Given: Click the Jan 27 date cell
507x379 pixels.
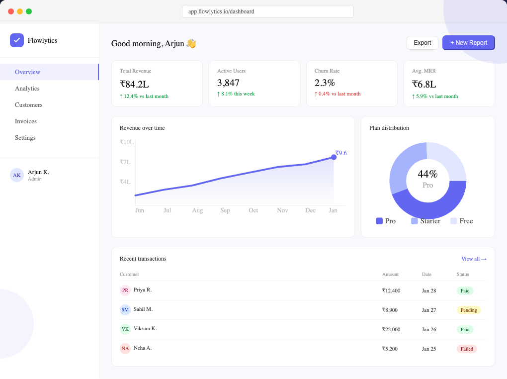Looking at the screenshot, I should click(429, 310).
